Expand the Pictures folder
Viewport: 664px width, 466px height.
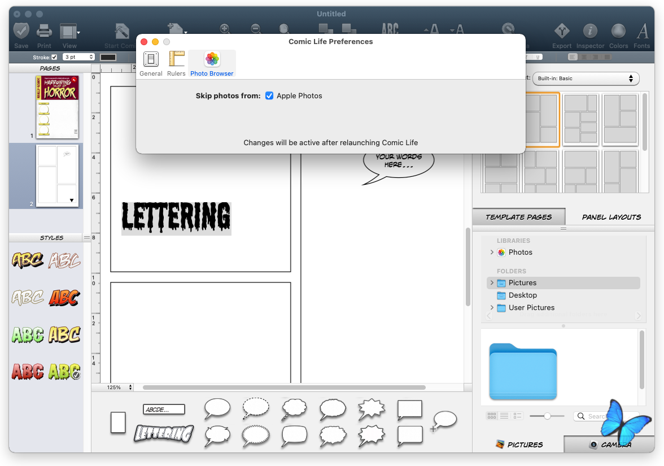point(492,282)
